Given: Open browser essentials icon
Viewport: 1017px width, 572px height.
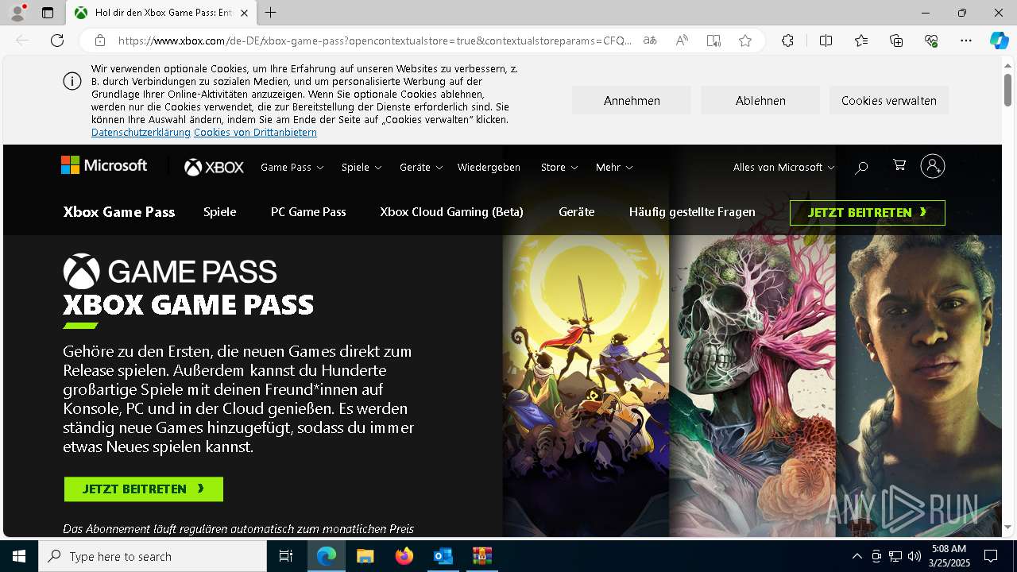Looking at the screenshot, I should (x=931, y=41).
